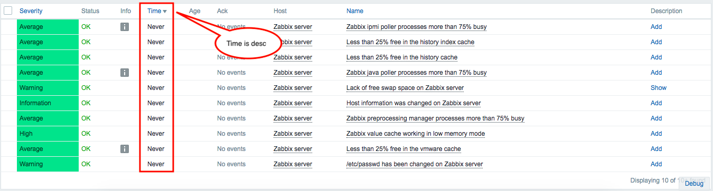Open Zabbix value cache low memory trigger
The height and width of the screenshot is (191, 713).
(x=416, y=134)
